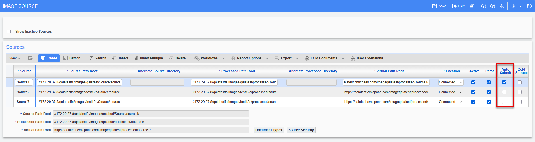Open Location dropdown for Source2

(451, 92)
